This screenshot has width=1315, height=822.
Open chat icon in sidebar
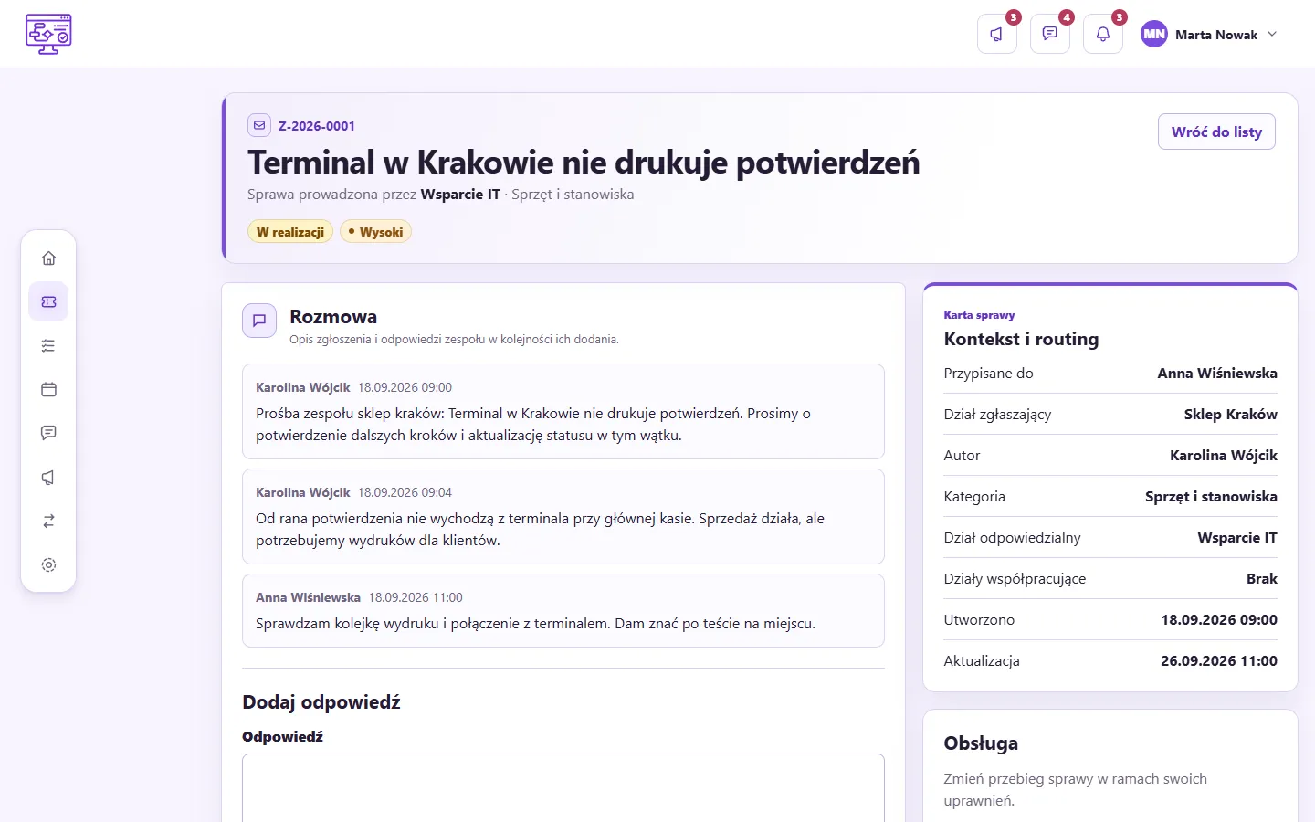pos(48,433)
